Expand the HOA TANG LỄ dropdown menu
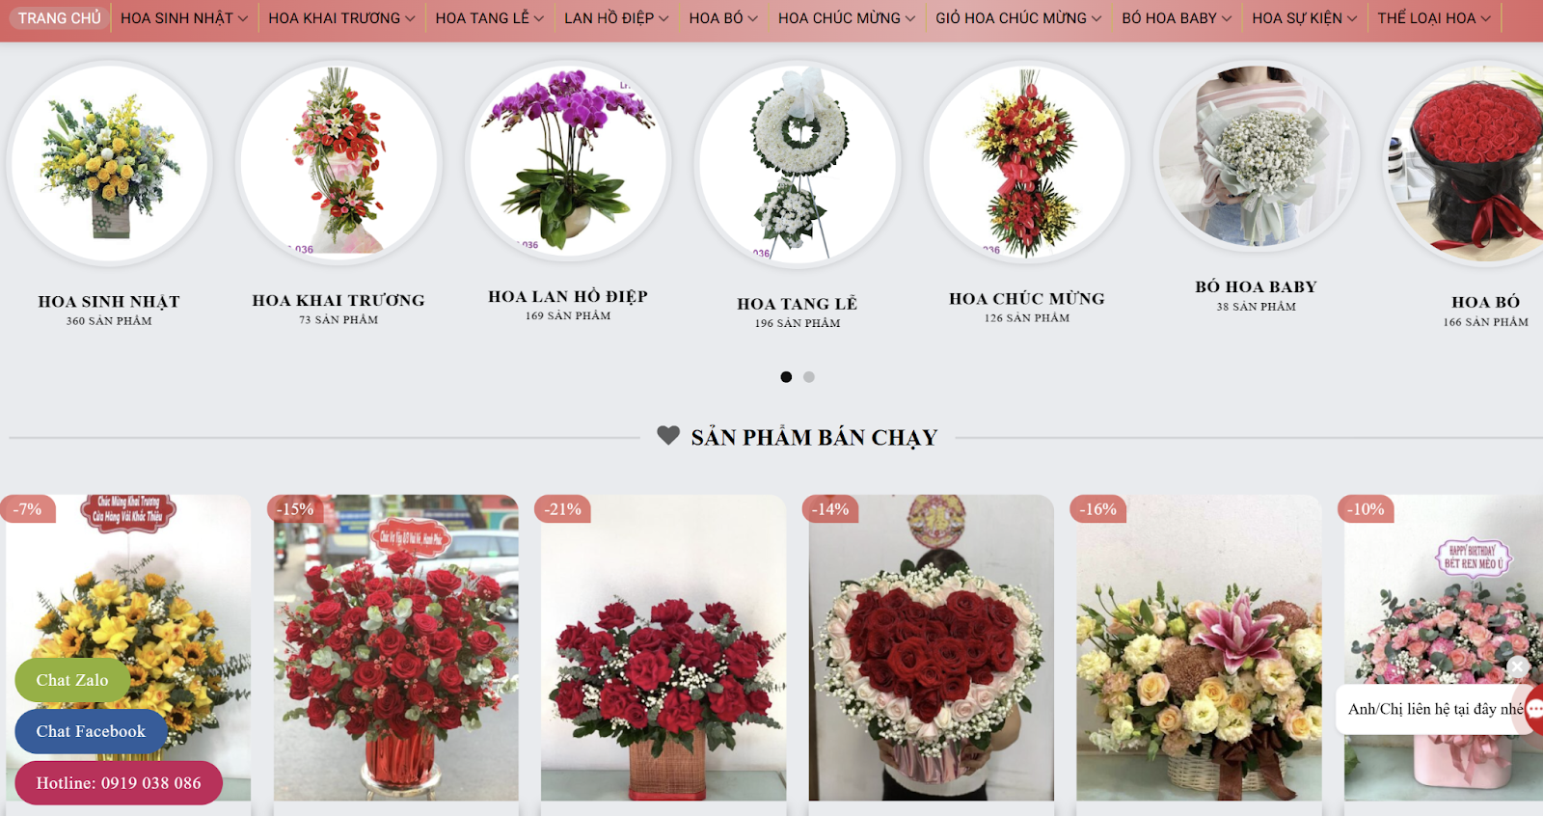 490,18
